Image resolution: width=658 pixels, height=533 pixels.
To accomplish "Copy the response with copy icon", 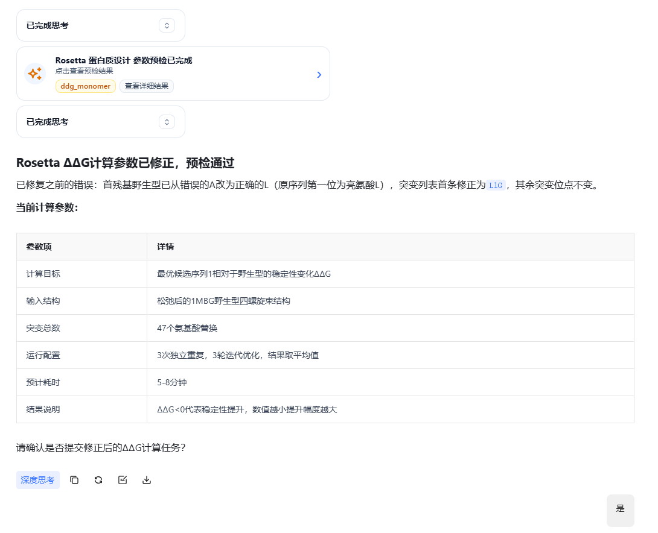I will pos(74,480).
